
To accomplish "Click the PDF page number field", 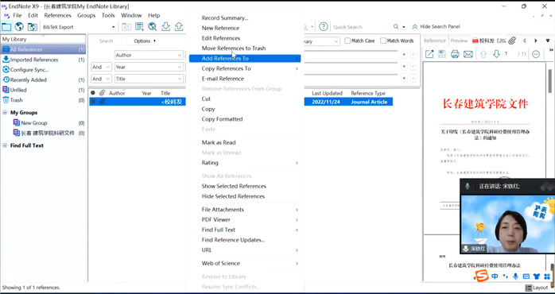I will click(x=506, y=54).
